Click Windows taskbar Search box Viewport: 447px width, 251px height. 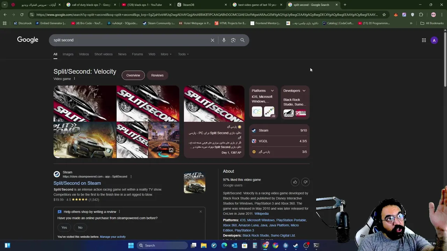[162, 245]
